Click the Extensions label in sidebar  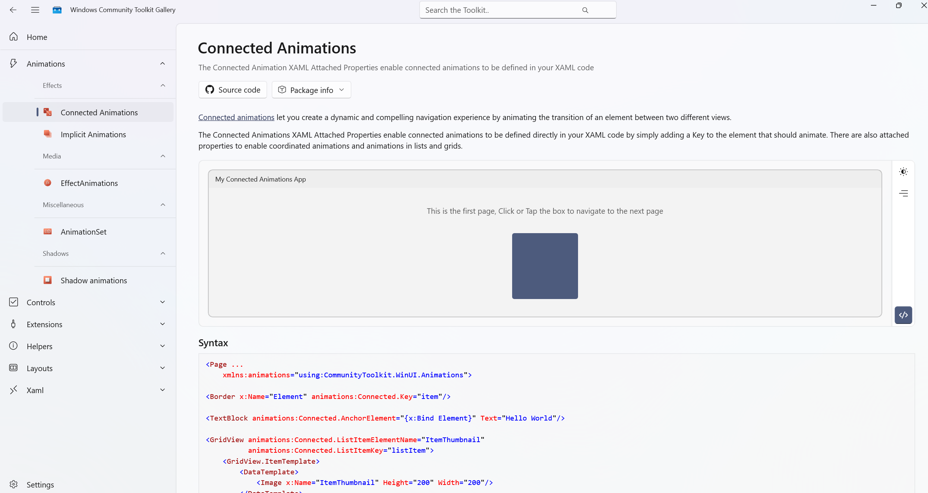coord(45,324)
